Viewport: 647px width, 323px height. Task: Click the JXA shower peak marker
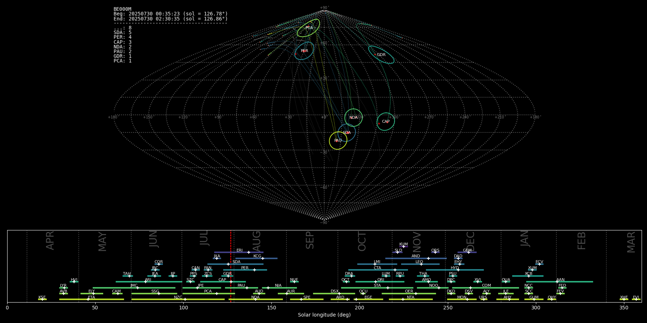(217, 258)
